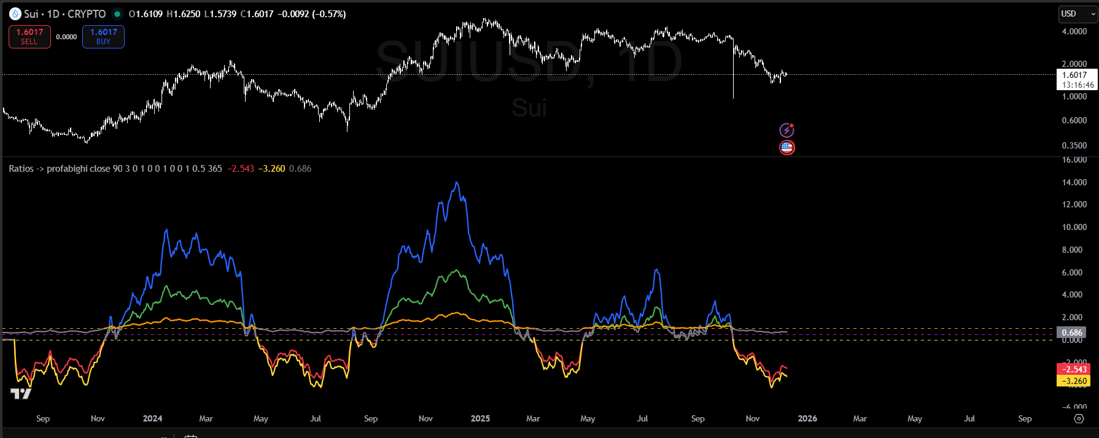The width and height of the screenshot is (1099, 438).
Task: Click the TradingView logo on the chart
Action: 21,393
